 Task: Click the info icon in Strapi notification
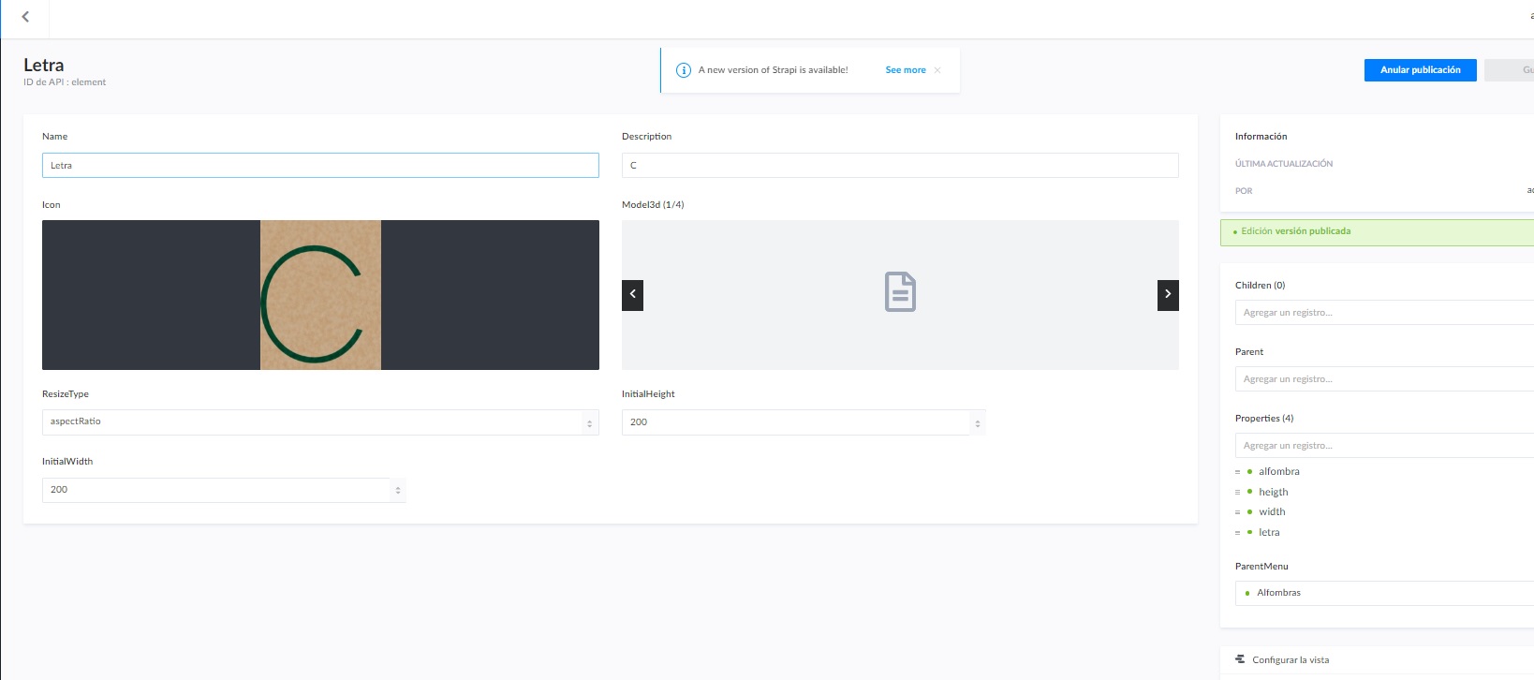pyautogui.click(x=684, y=70)
